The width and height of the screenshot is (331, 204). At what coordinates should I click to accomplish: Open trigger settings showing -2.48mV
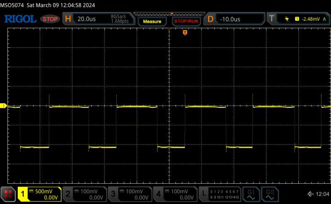[297, 19]
